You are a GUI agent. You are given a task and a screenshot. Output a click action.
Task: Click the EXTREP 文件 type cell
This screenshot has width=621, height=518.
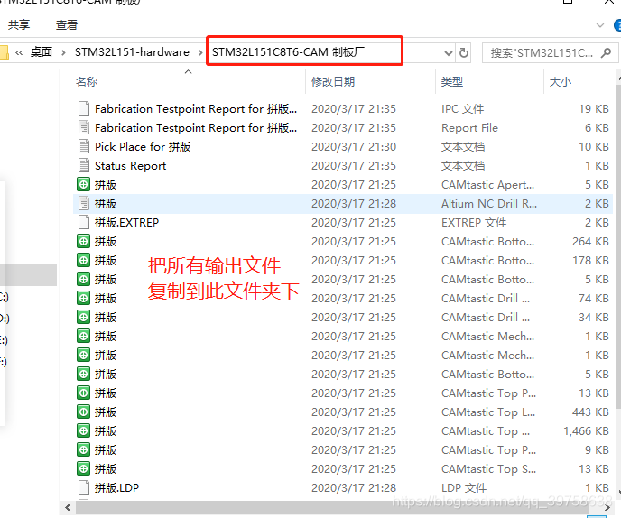[474, 223]
